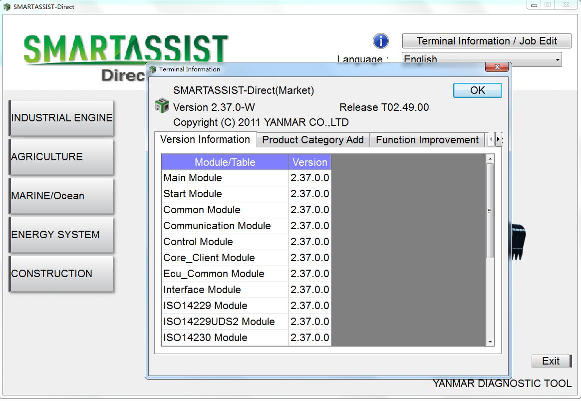
Task: Select the Interface Module row
Action: coord(246,290)
